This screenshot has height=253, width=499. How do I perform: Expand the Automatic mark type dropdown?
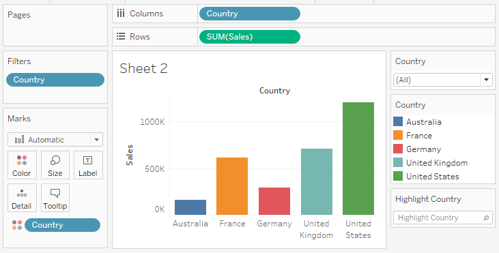pos(96,140)
